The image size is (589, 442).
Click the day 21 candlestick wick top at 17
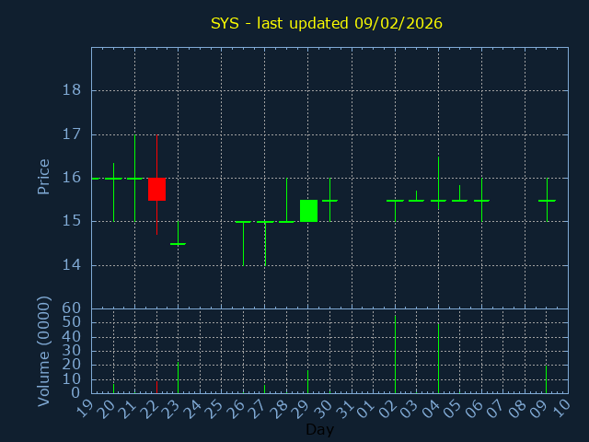pyautogui.click(x=134, y=136)
